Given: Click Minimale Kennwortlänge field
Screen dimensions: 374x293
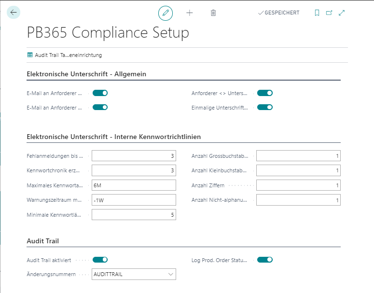Looking at the screenshot, I should 134,215.
